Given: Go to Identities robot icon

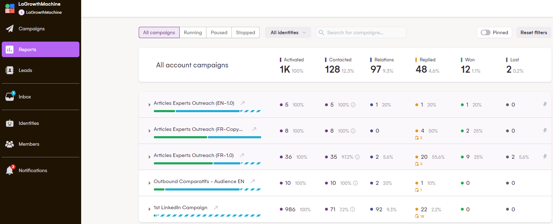Looking at the screenshot, I should tap(10, 123).
